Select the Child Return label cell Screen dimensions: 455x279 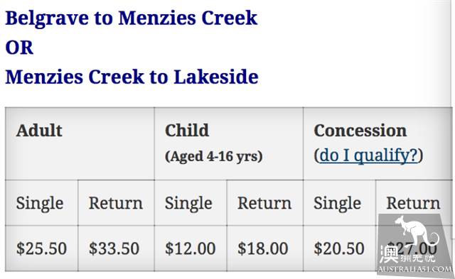tap(265, 203)
